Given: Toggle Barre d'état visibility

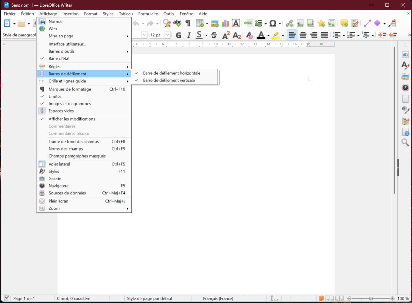Looking at the screenshot, I should [59, 59].
